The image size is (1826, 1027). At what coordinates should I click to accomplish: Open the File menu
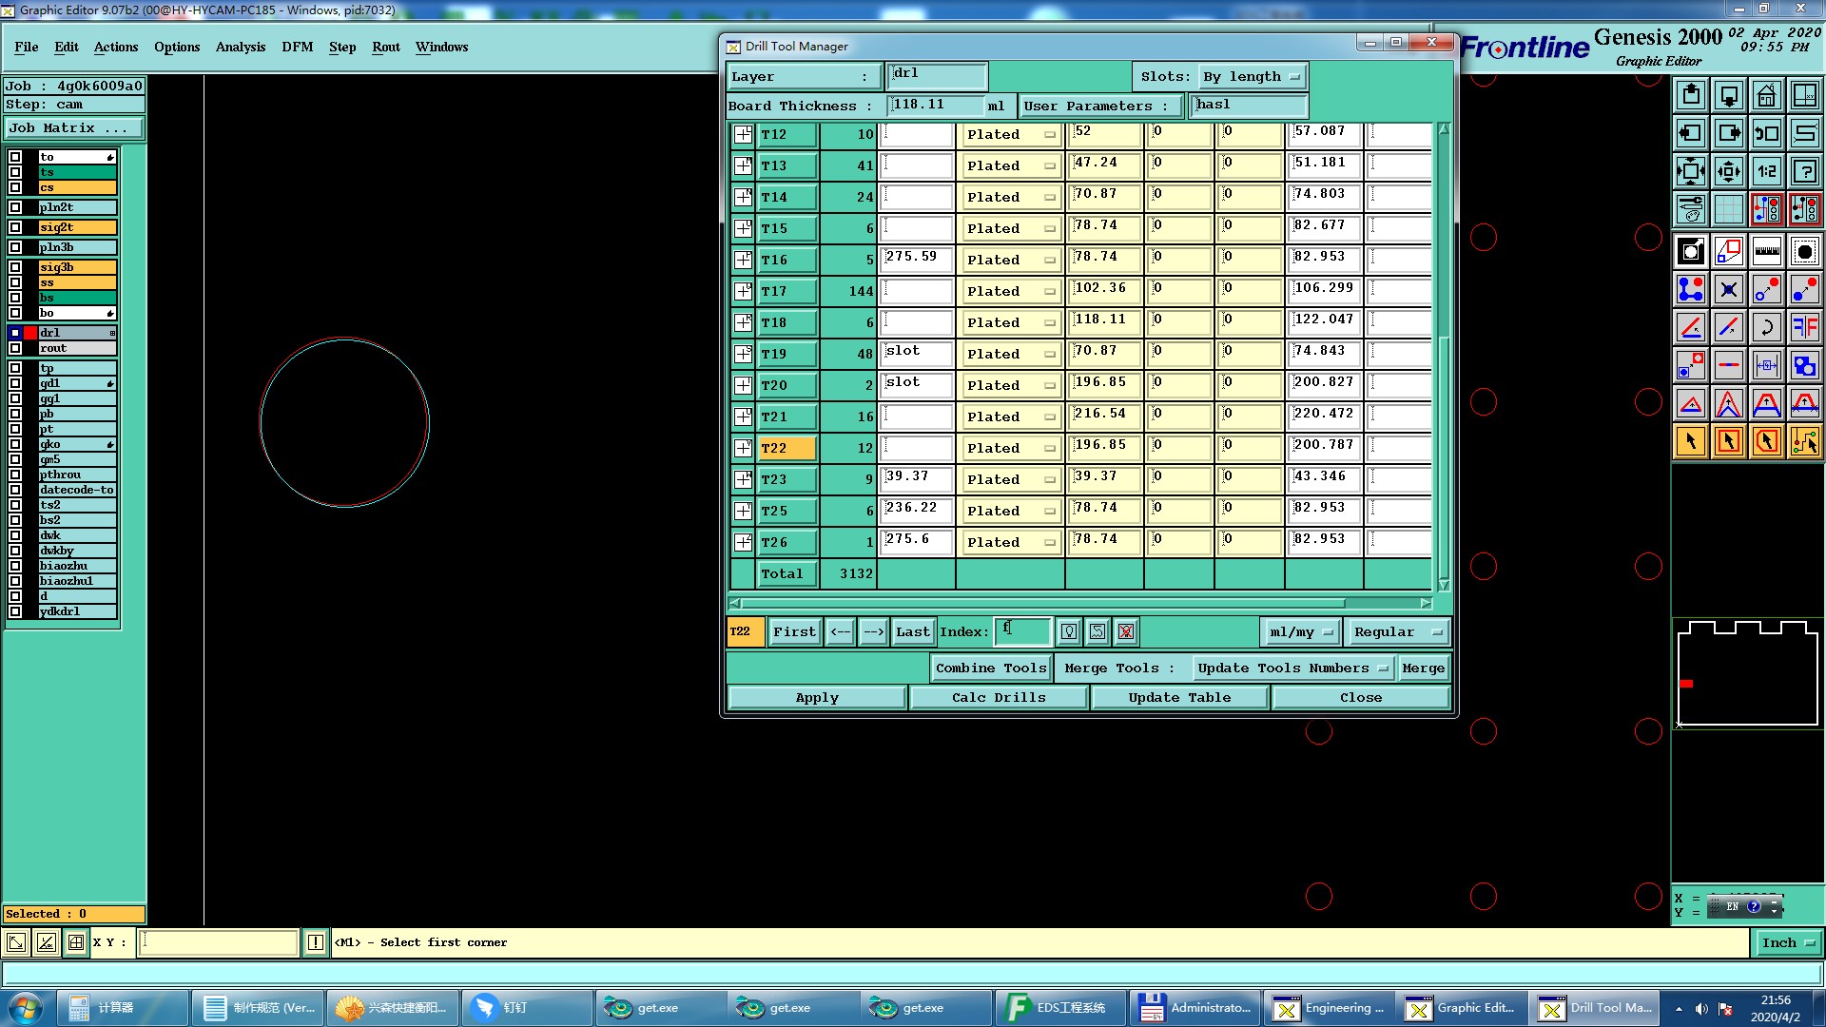27,47
